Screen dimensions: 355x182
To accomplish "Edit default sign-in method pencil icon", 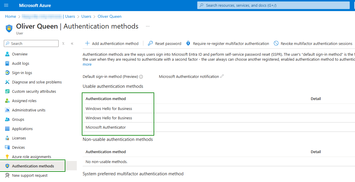I will click(222, 76).
